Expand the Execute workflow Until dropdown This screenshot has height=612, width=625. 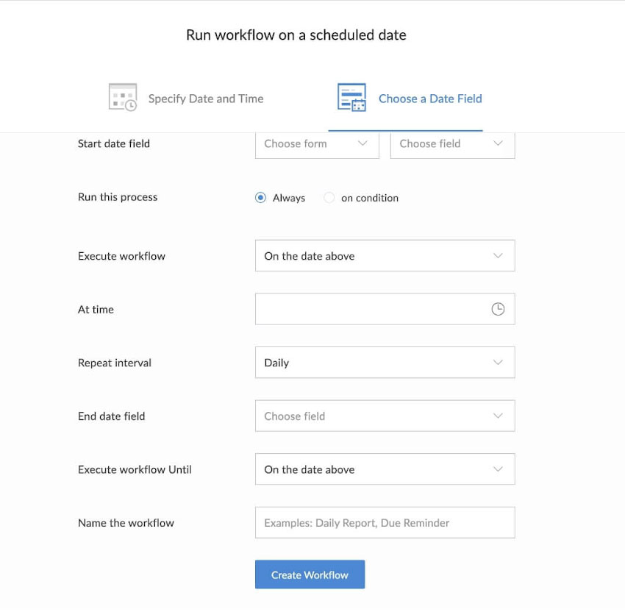[385, 469]
